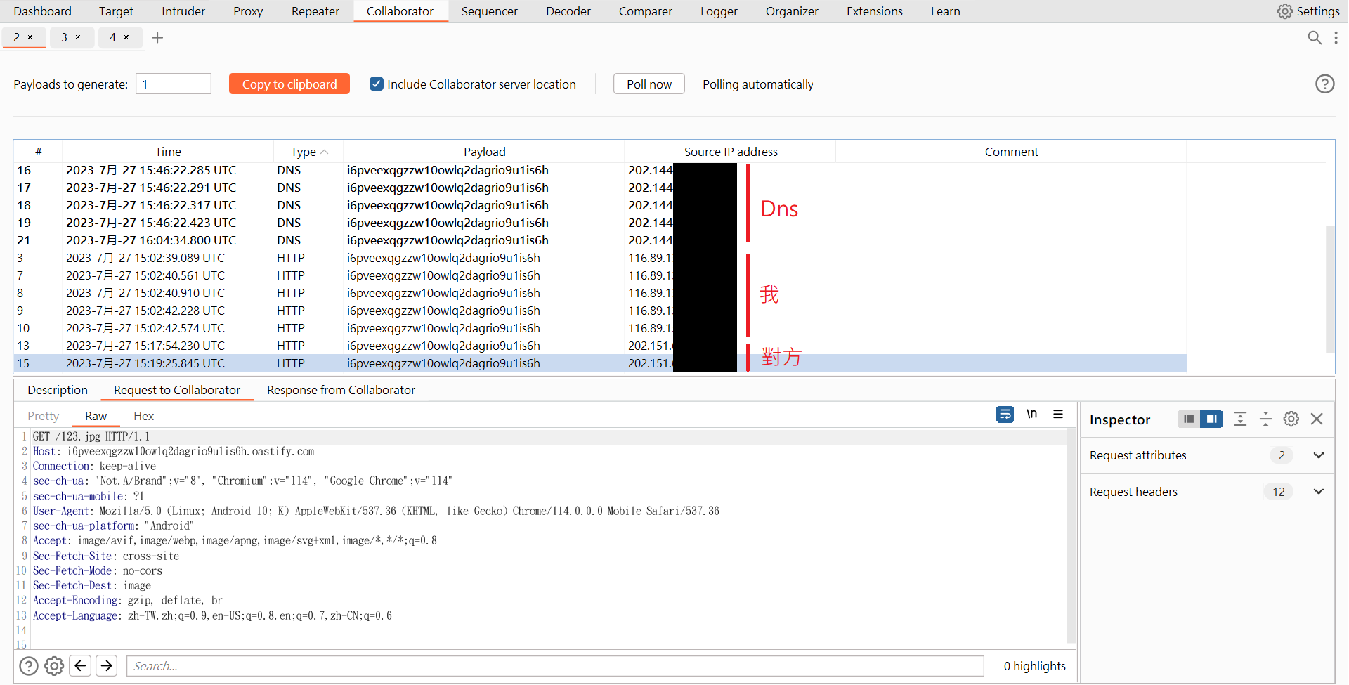Click the bottom search help icon
The height and width of the screenshot is (685, 1349).
pos(29,665)
